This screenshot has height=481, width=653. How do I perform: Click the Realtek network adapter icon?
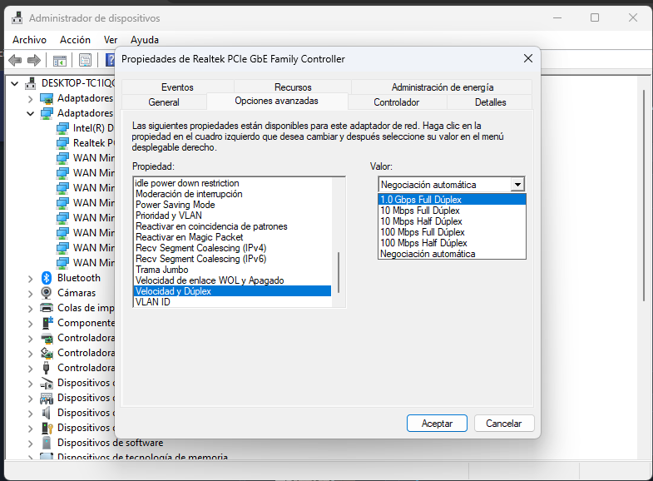pyautogui.click(x=63, y=143)
